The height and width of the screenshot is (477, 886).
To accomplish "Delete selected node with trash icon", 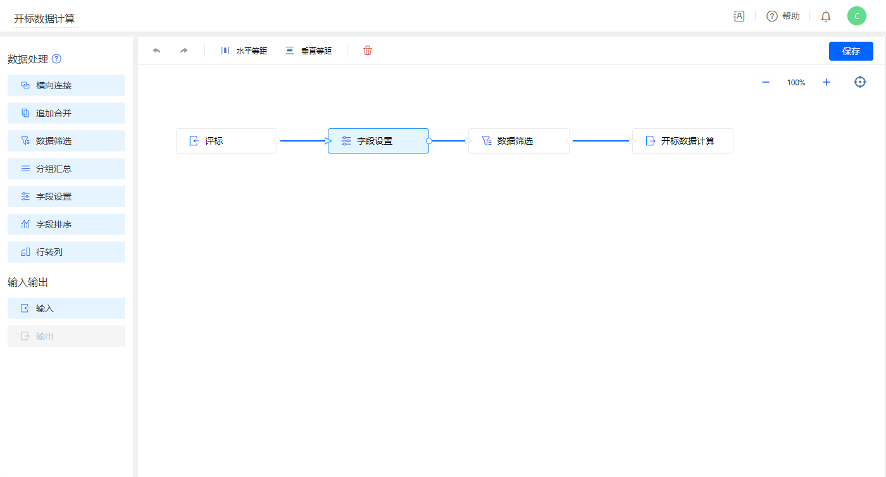I will pyautogui.click(x=368, y=51).
